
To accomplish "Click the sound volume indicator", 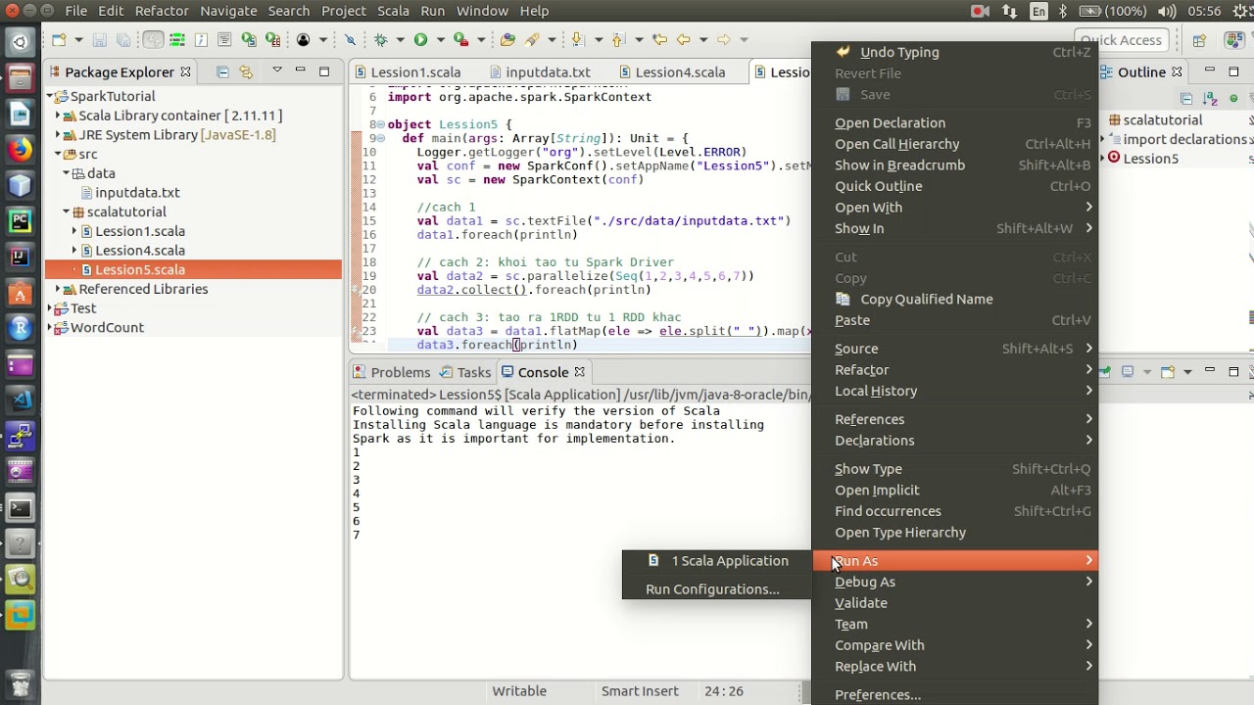I will pos(1166,11).
